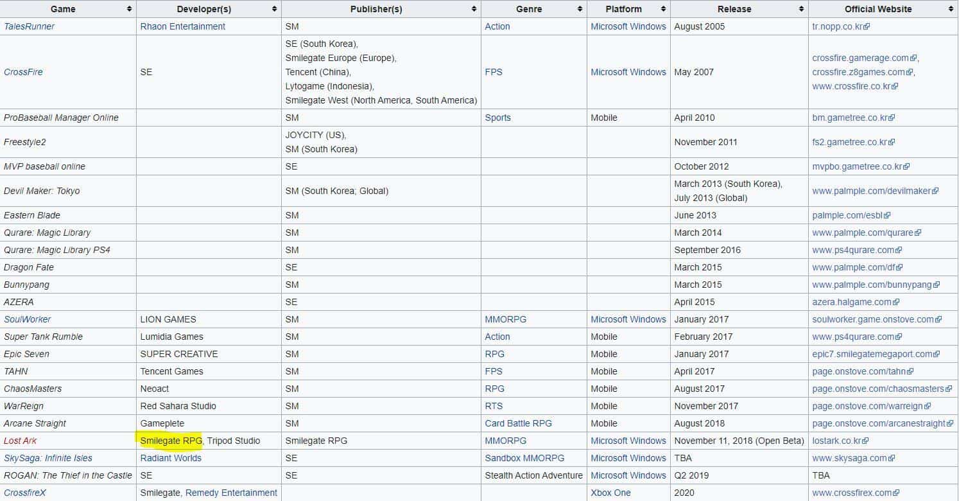The image size is (959, 501).
Task: Visit www.skysaga.com website link
Action: pos(854,458)
